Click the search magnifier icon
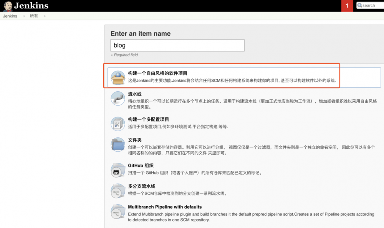Screen dimensions: 384x228 pos(359,5)
